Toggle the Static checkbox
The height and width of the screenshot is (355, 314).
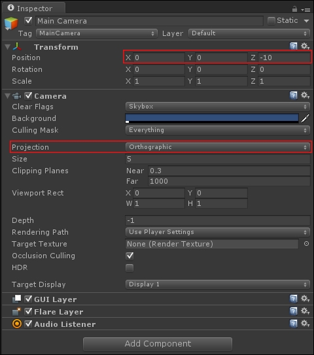tap(271, 21)
